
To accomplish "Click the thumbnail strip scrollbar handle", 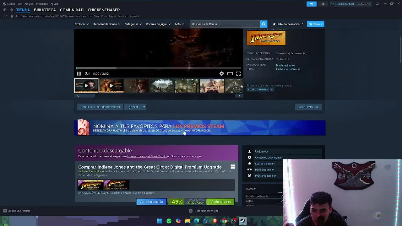I will (88, 96).
